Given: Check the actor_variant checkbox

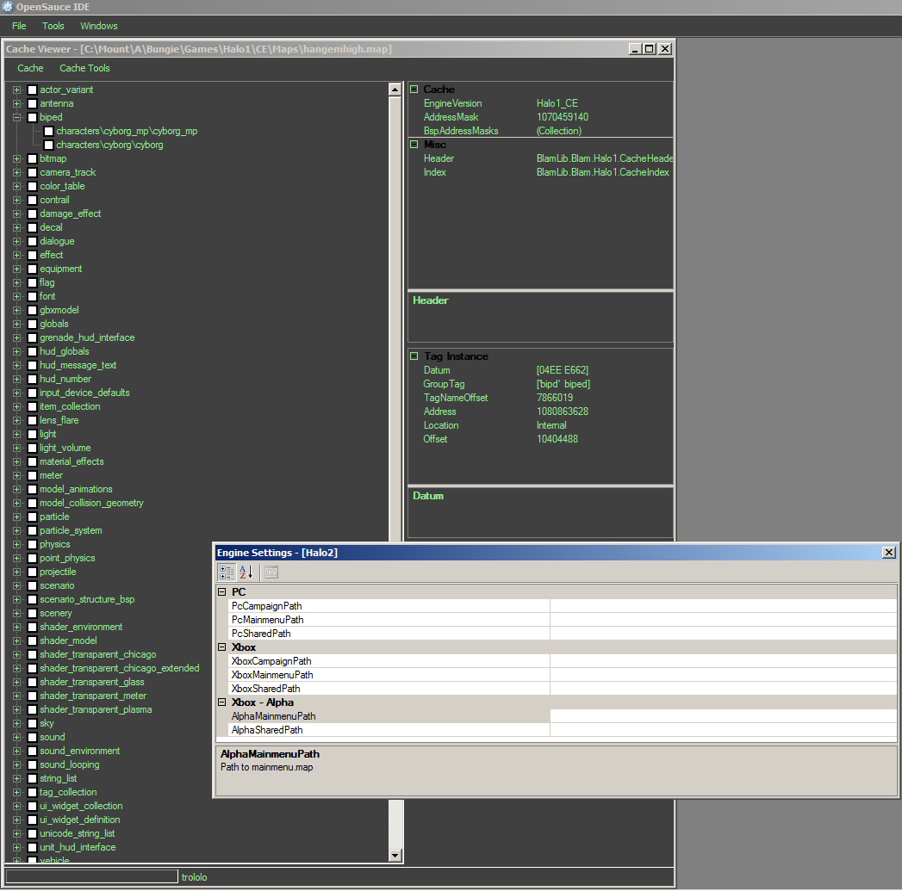Looking at the screenshot, I should [33, 90].
